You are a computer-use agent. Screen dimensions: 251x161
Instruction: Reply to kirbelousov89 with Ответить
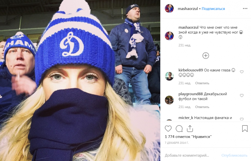click(x=202, y=83)
